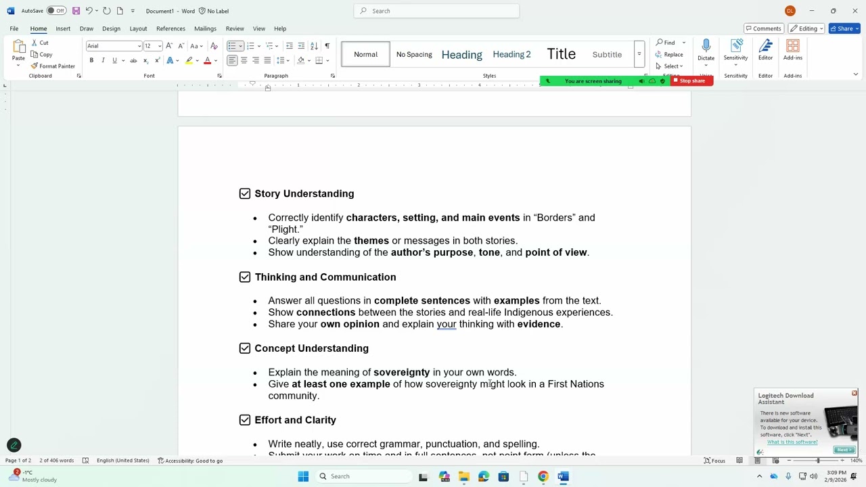Toggle the Effort and Clarity checkbox
866x487 pixels.
click(245, 420)
